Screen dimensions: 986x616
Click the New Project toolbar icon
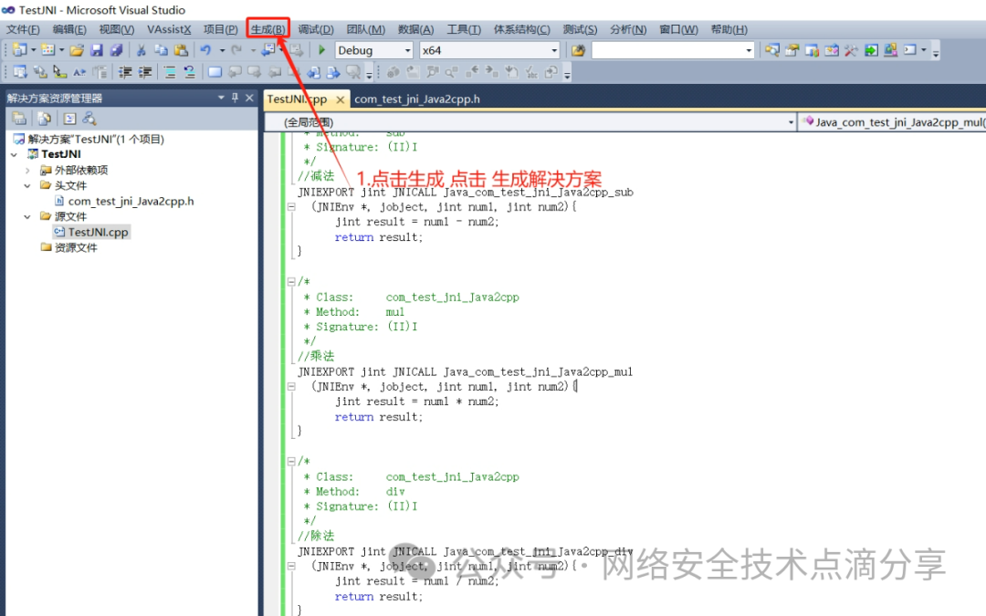pyautogui.click(x=19, y=50)
